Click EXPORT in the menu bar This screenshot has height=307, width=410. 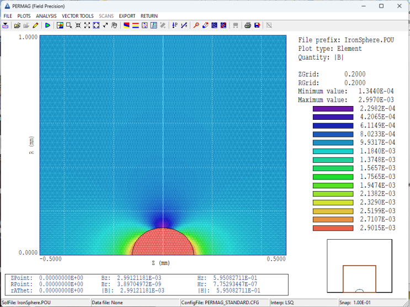pos(127,16)
